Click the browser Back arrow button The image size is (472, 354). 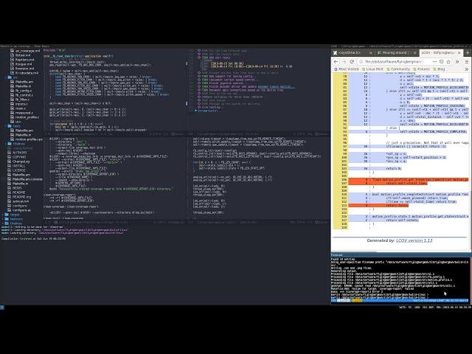(x=336, y=61)
